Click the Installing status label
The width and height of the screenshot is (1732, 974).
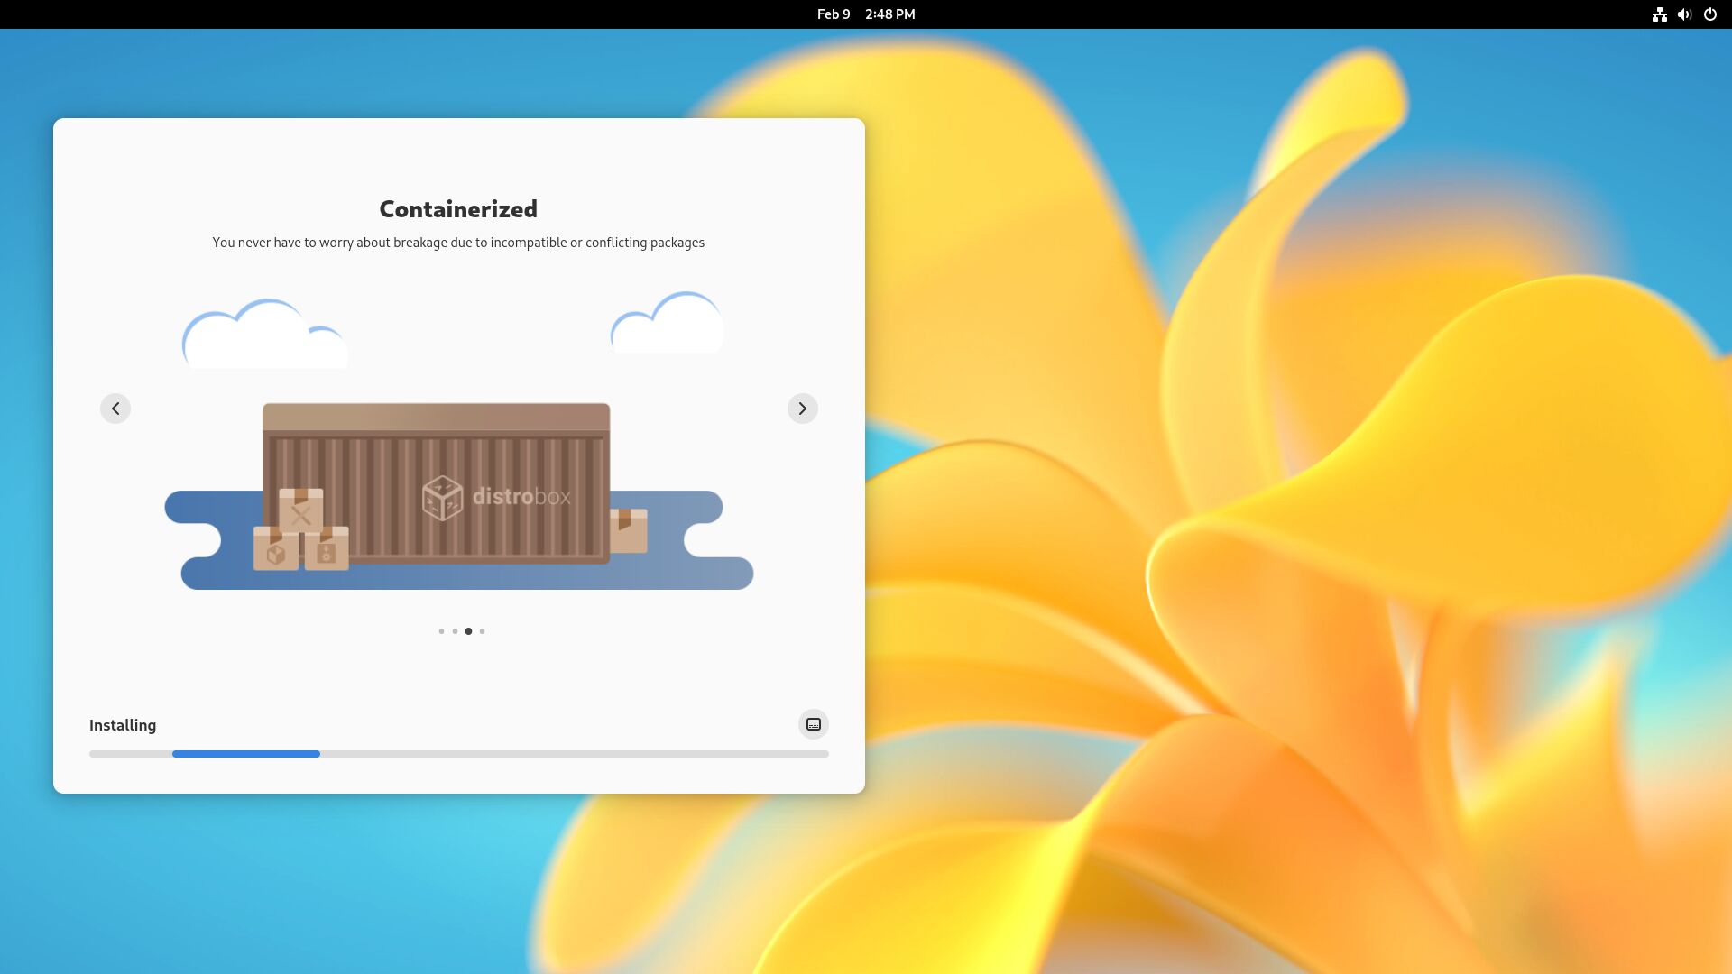pyautogui.click(x=123, y=725)
